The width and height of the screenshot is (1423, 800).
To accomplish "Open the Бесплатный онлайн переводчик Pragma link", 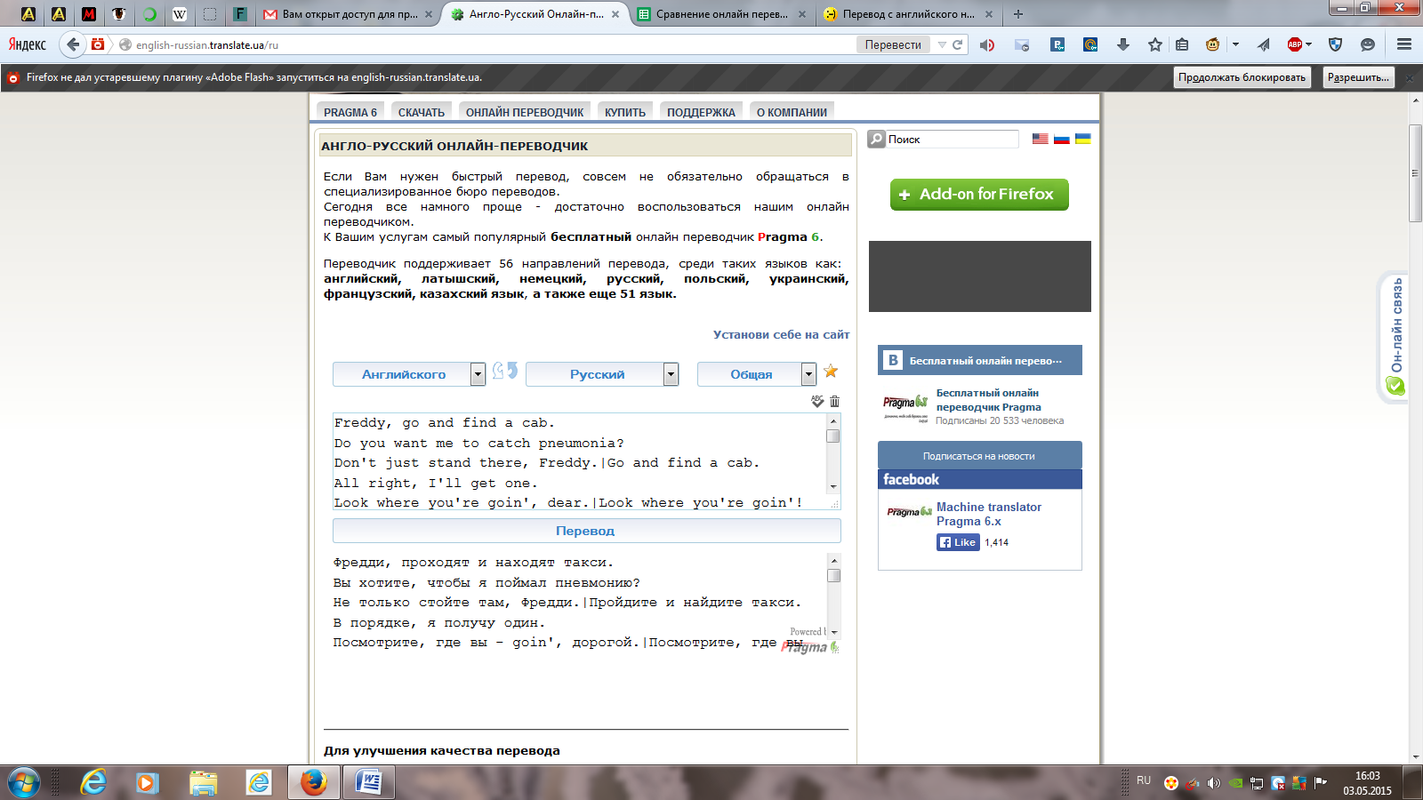I will coord(988,400).
